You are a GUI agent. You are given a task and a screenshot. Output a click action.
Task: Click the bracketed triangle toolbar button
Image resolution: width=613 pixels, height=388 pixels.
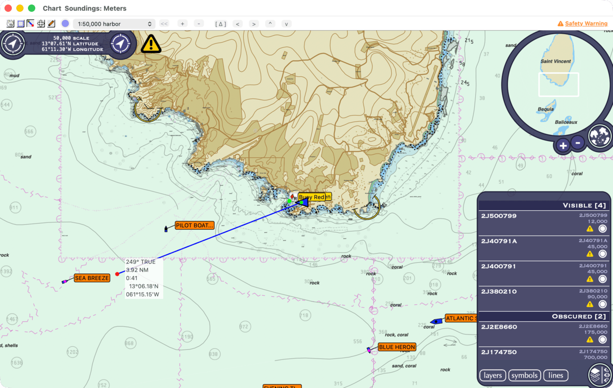(x=220, y=24)
